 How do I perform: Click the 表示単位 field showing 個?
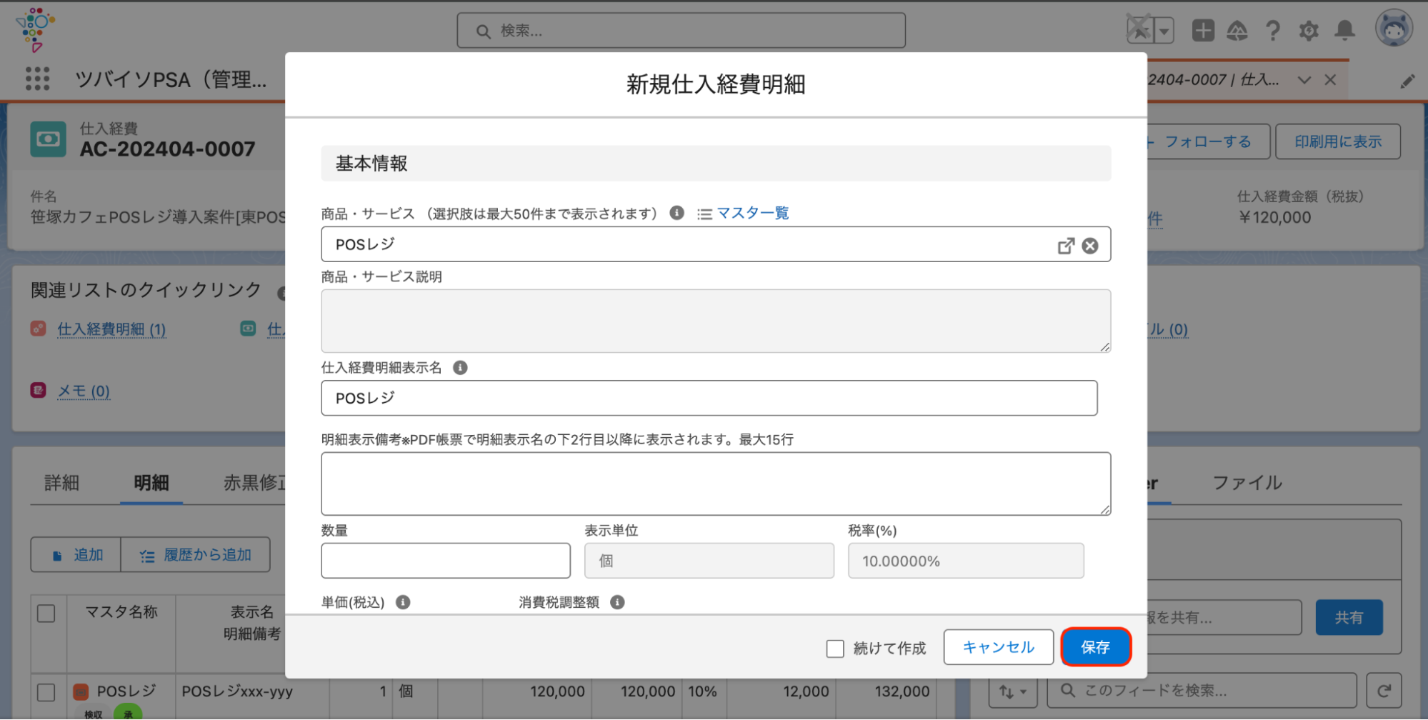[709, 561]
